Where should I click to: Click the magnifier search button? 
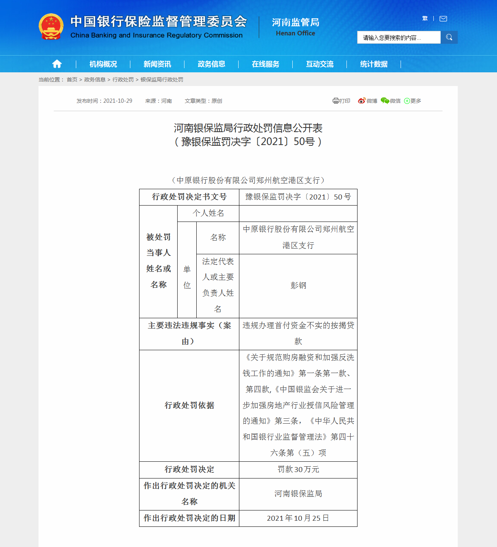[x=449, y=37]
